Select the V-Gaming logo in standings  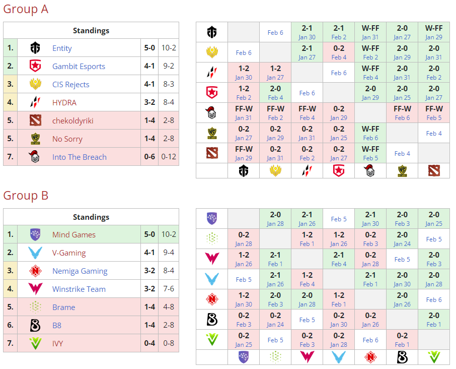[35, 253]
